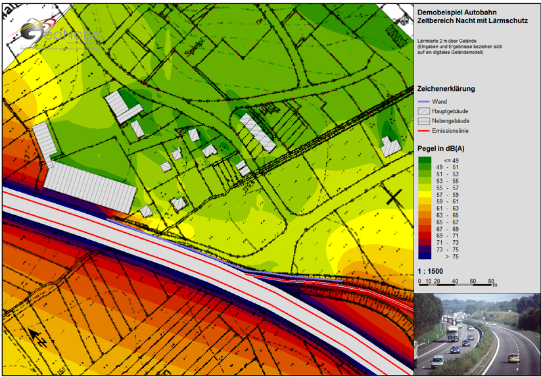Click the 'Zeichenerklärung' legend heading
This screenshot has width=541, height=377.
[x=446, y=89]
